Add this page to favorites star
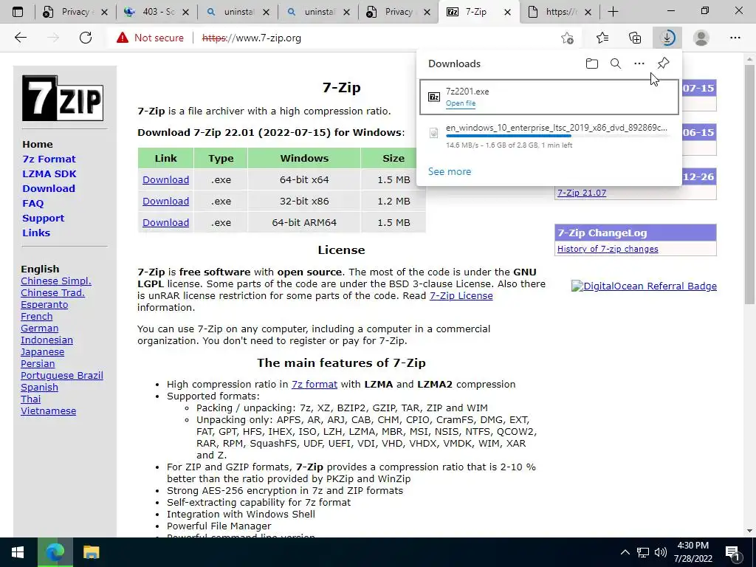The width and height of the screenshot is (756, 567). (568, 38)
